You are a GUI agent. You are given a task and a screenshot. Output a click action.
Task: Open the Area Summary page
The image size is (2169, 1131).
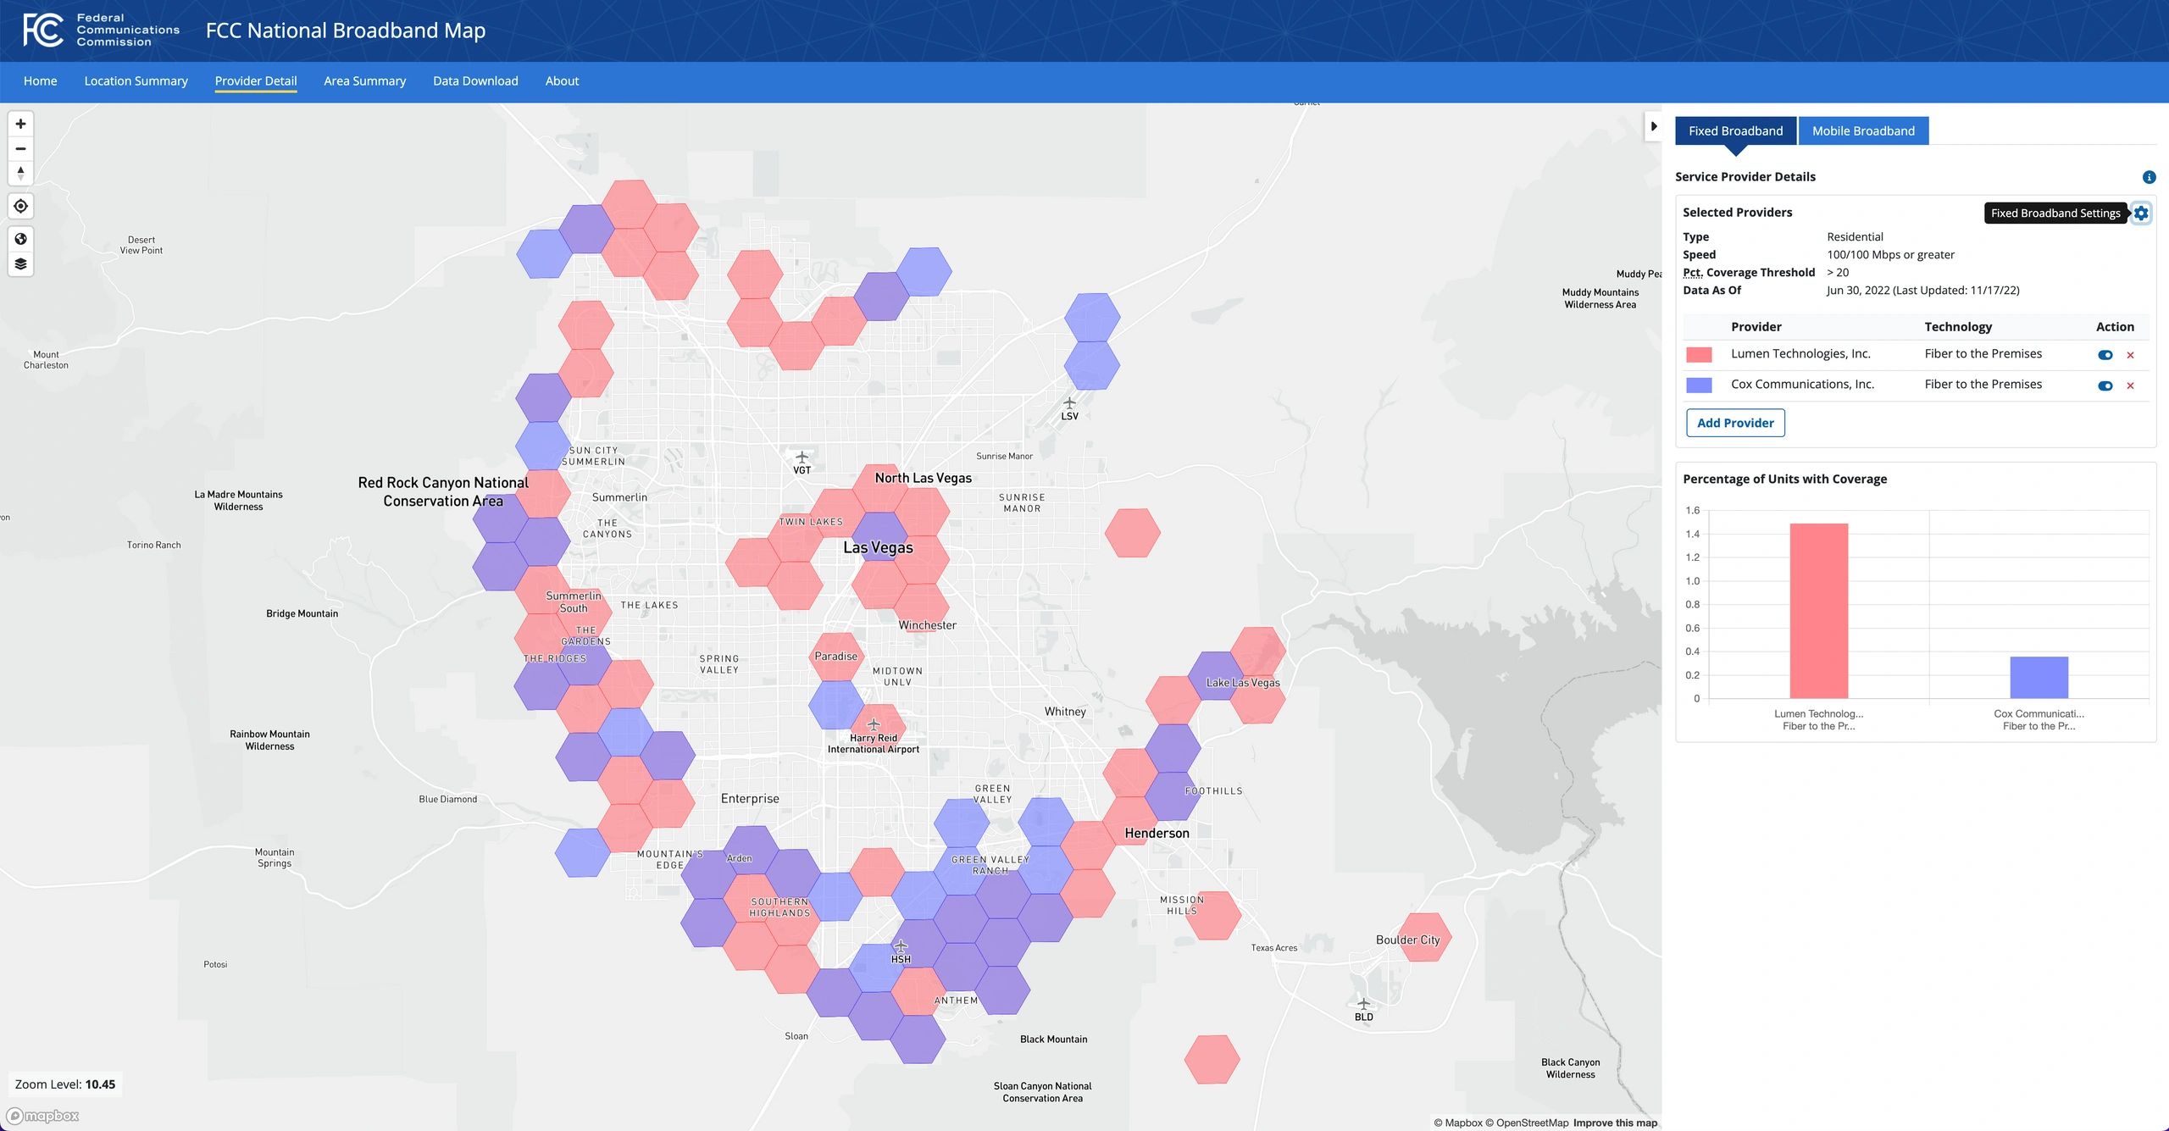coord(364,81)
